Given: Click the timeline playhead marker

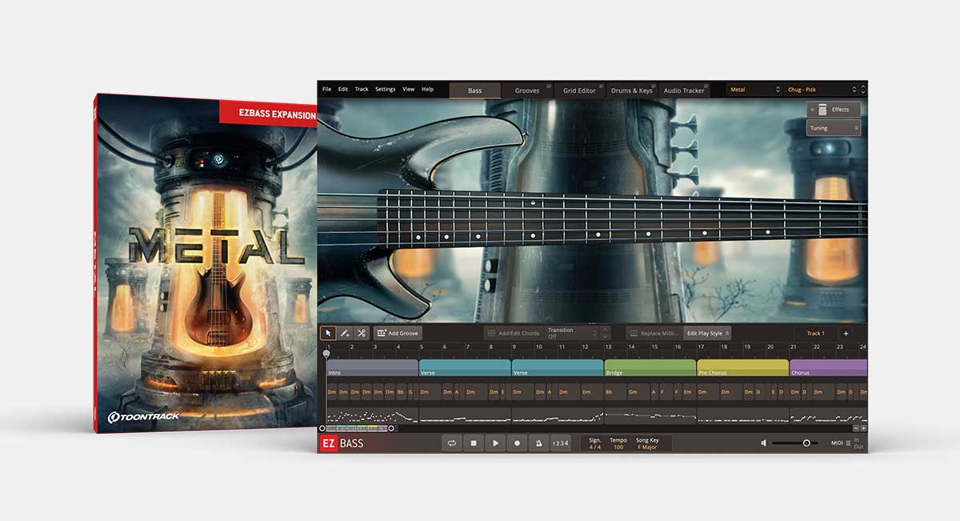Looking at the screenshot, I should pos(326,353).
